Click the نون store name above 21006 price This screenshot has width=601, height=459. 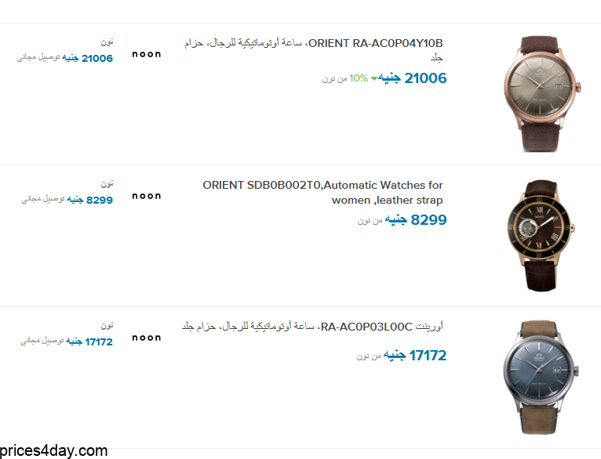coord(107,42)
